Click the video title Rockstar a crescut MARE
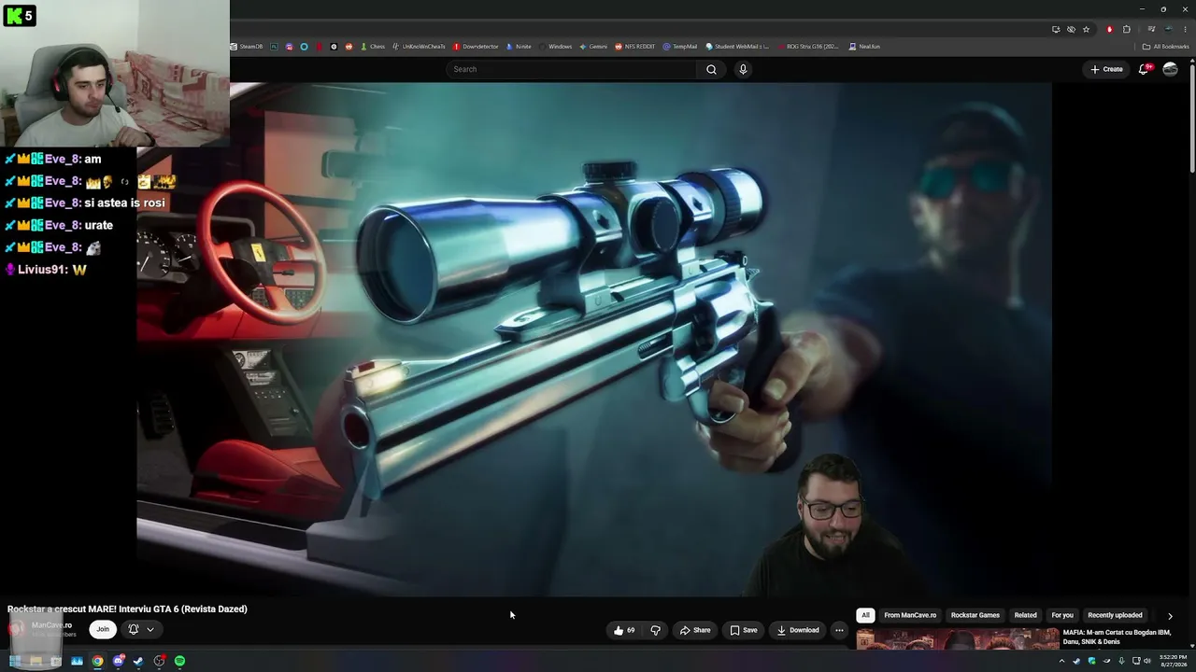The width and height of the screenshot is (1196, 672). click(127, 609)
